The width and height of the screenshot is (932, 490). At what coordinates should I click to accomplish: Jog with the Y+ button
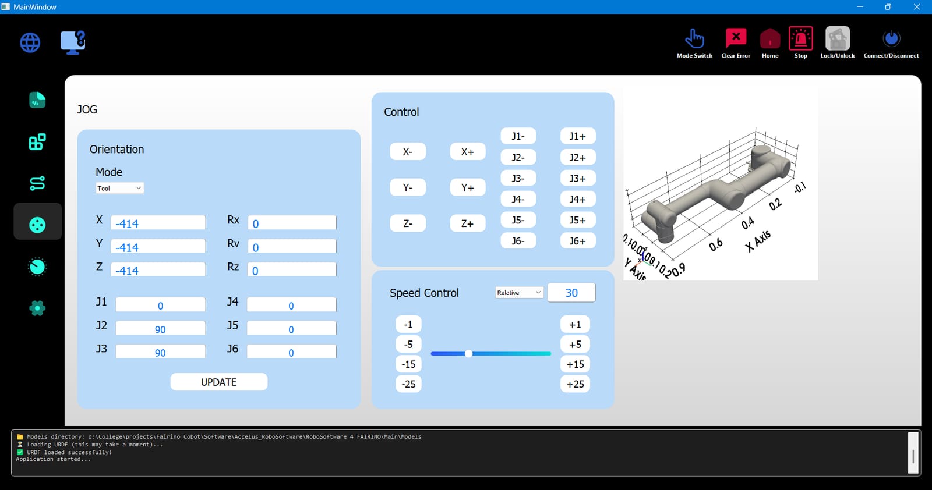(468, 187)
